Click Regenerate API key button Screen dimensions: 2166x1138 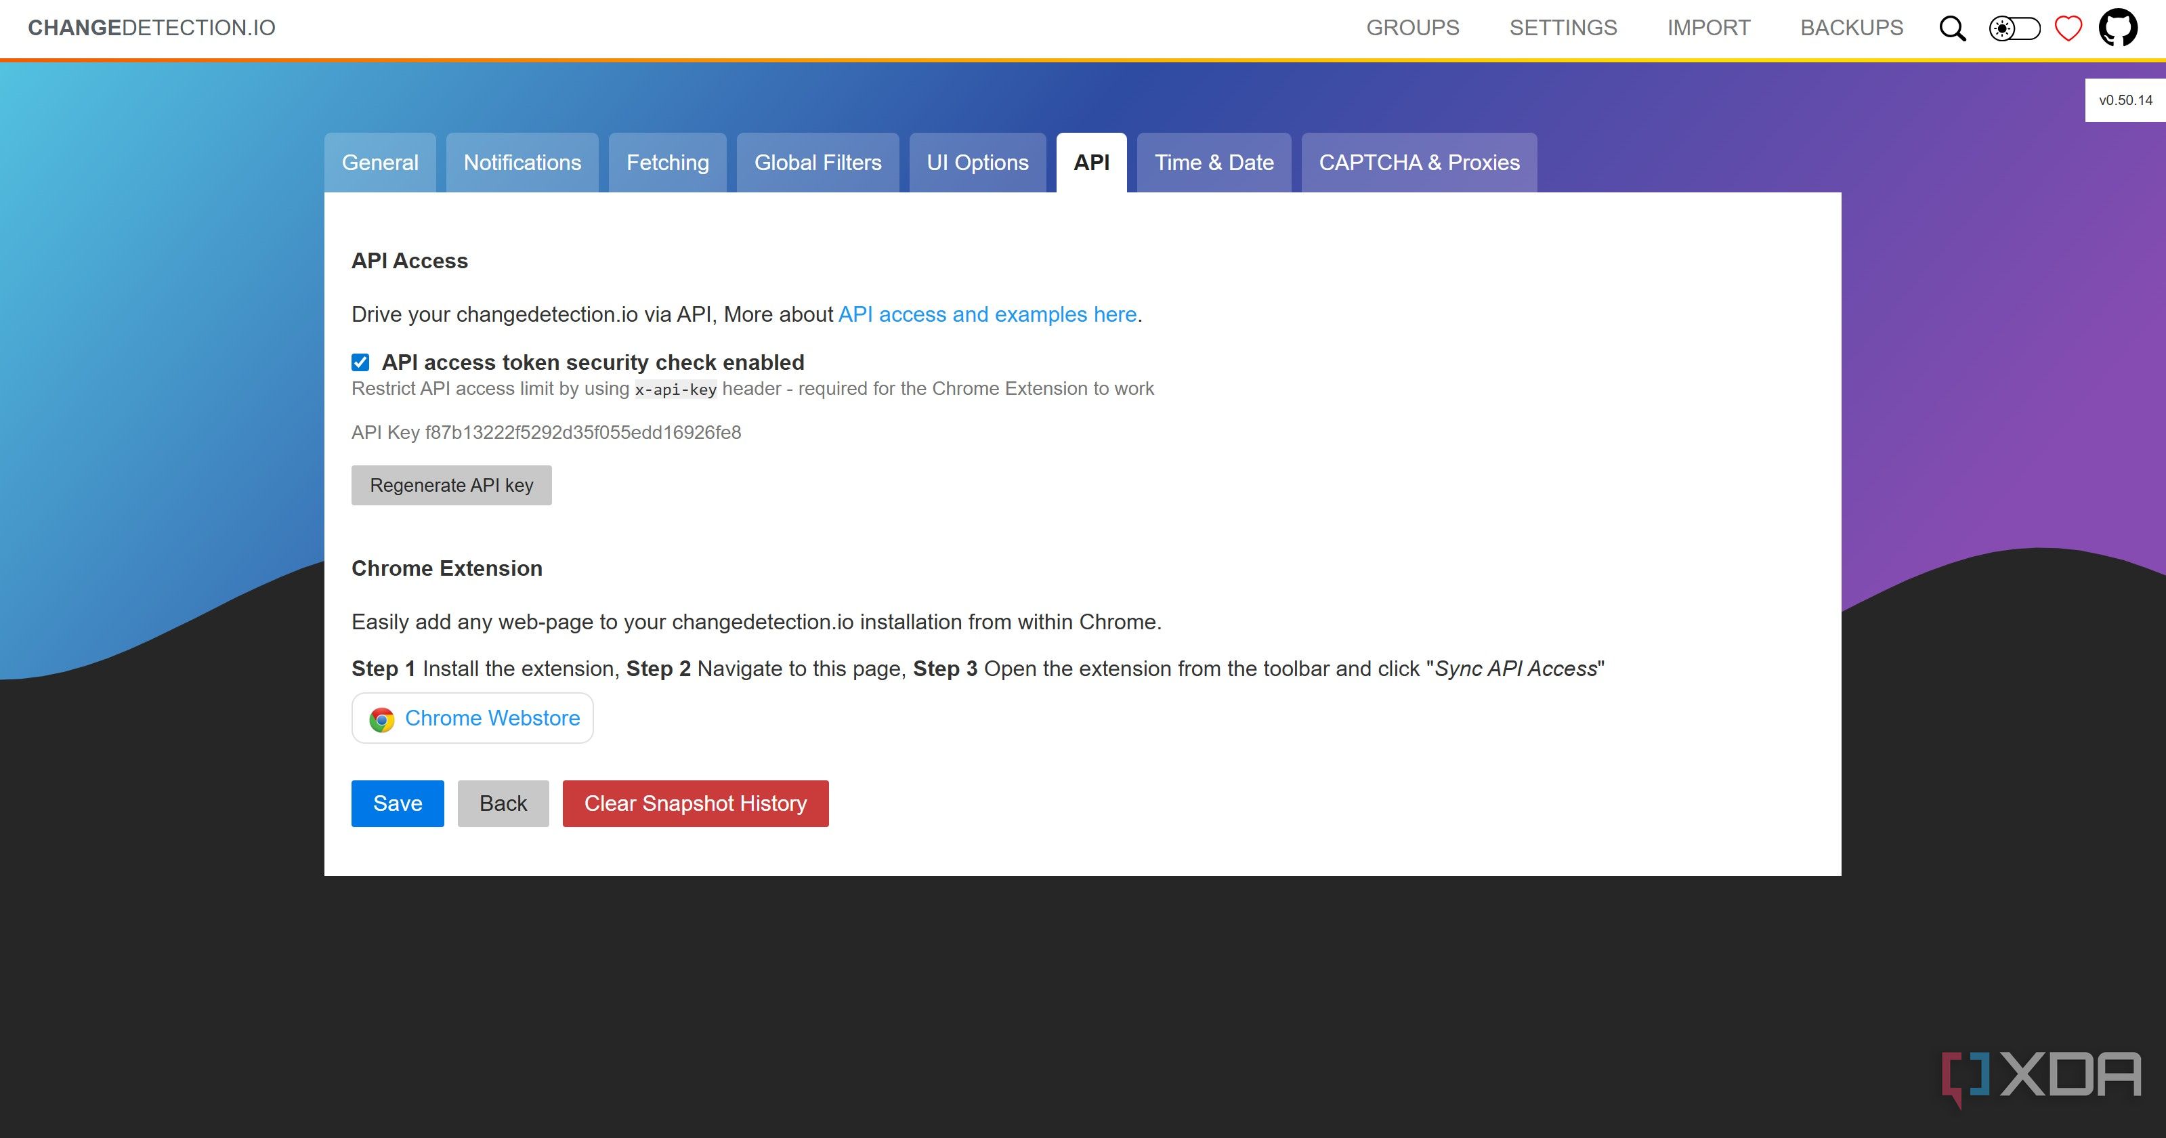(x=452, y=485)
